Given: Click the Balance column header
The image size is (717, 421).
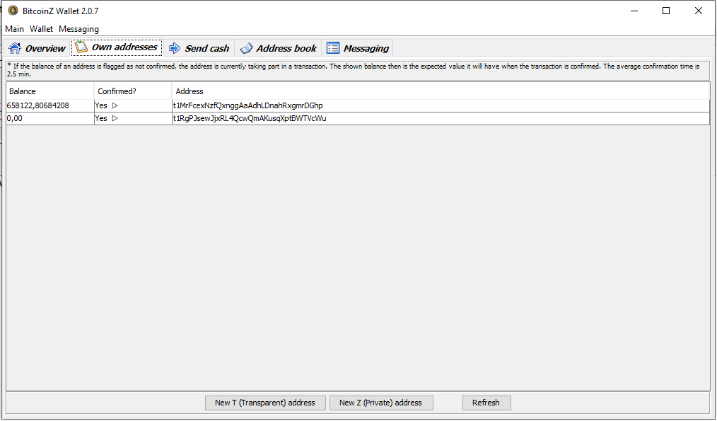Looking at the screenshot, I should (x=49, y=91).
